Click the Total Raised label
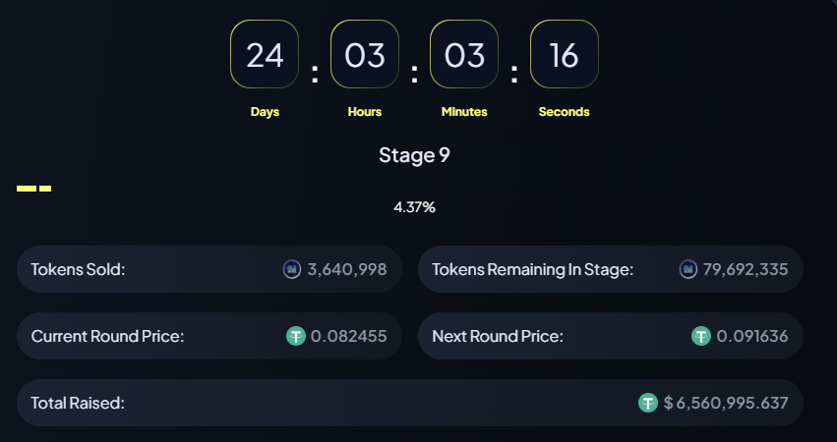 78,403
